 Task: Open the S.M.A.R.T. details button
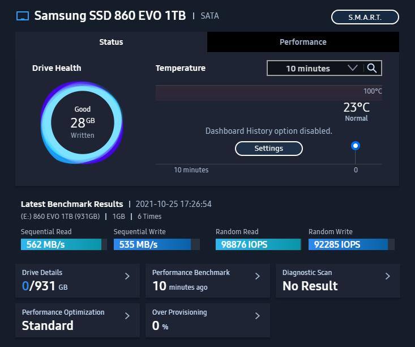tap(365, 17)
